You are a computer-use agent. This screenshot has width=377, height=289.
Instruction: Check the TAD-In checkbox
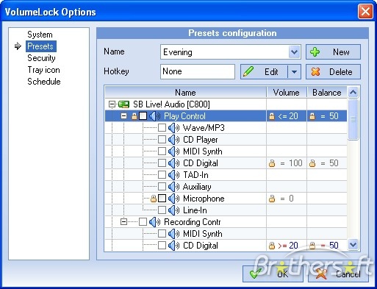[x=162, y=175]
